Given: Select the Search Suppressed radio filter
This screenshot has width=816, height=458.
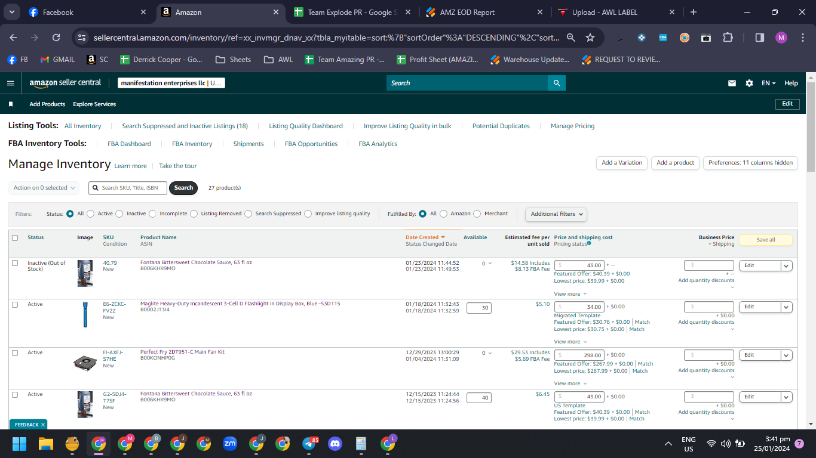Looking at the screenshot, I should (x=249, y=213).
